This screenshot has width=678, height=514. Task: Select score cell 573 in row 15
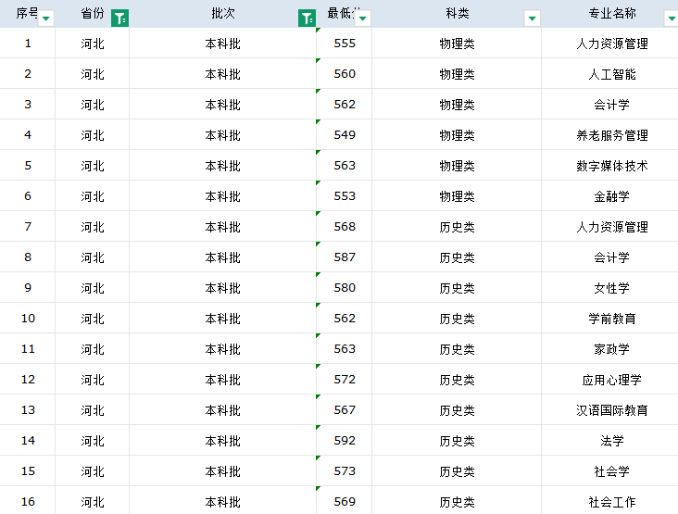[x=345, y=471]
